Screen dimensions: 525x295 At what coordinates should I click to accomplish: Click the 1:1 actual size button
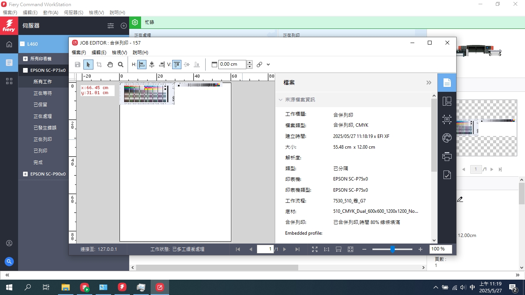click(x=326, y=249)
